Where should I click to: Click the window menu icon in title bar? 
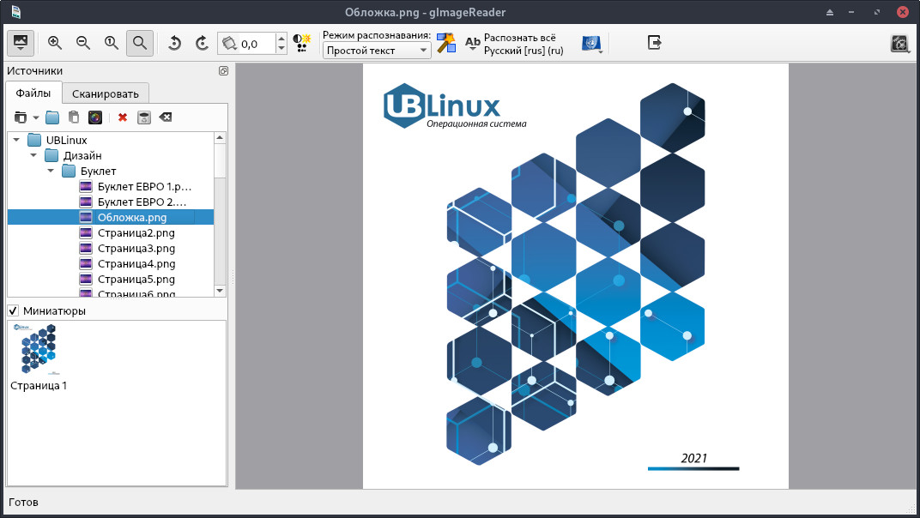click(15, 12)
